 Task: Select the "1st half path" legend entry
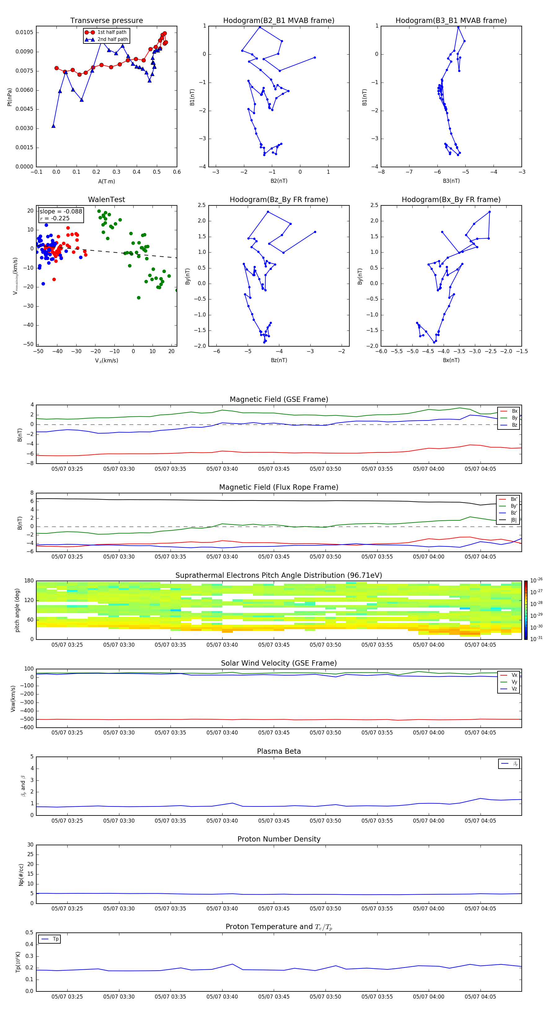(106, 32)
